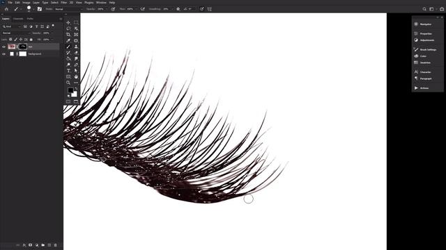Open the layer blend mode dropdown

[15, 33]
